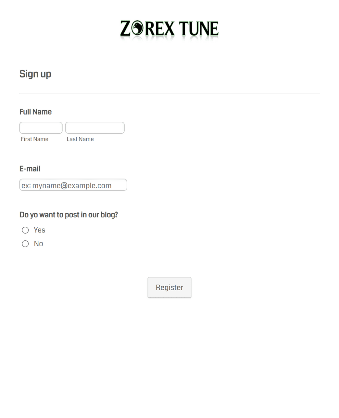Click the Last Name sublabel text
Viewport: 339px width, 418px height.
click(x=80, y=139)
